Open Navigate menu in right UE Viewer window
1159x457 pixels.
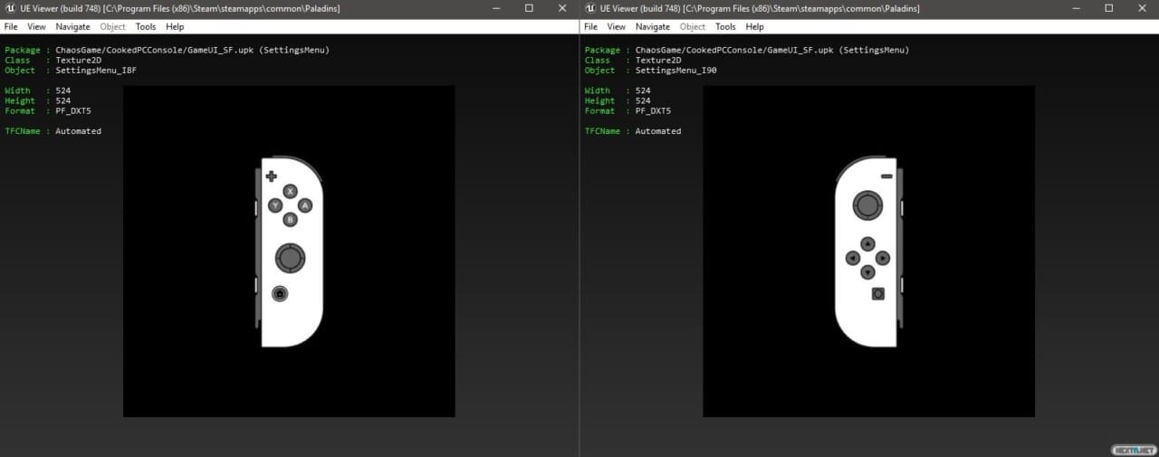point(653,27)
